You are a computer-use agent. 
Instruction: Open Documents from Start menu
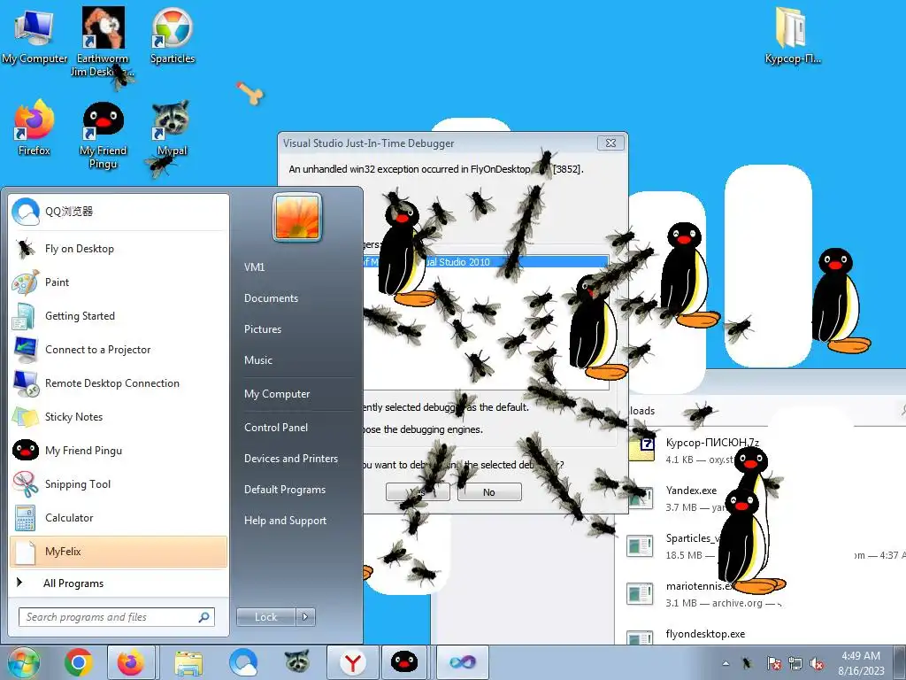271,298
